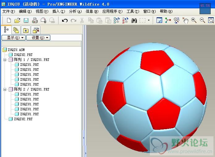Open the 文件(F) menu

click(9, 11)
